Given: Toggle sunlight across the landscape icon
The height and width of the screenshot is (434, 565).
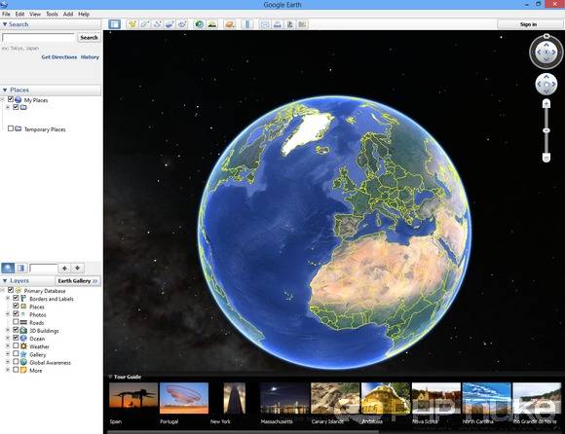Looking at the screenshot, I should click(212, 24).
